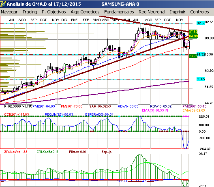This screenshot has height=187, width=214.
Task: Click the 92.65 cyan resistance label
Action: (201, 23)
